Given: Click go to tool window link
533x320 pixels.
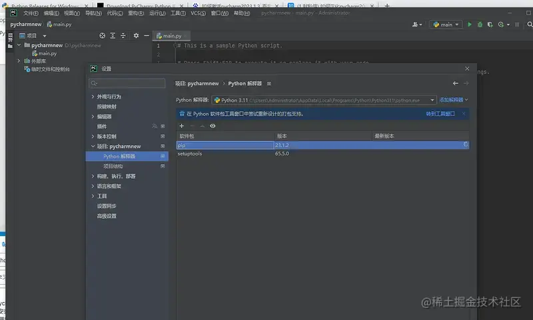Looking at the screenshot, I should click(440, 114).
